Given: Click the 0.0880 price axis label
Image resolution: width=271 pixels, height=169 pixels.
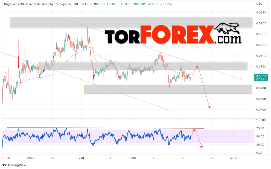Looking at the screenshot, I should pos(261,34).
